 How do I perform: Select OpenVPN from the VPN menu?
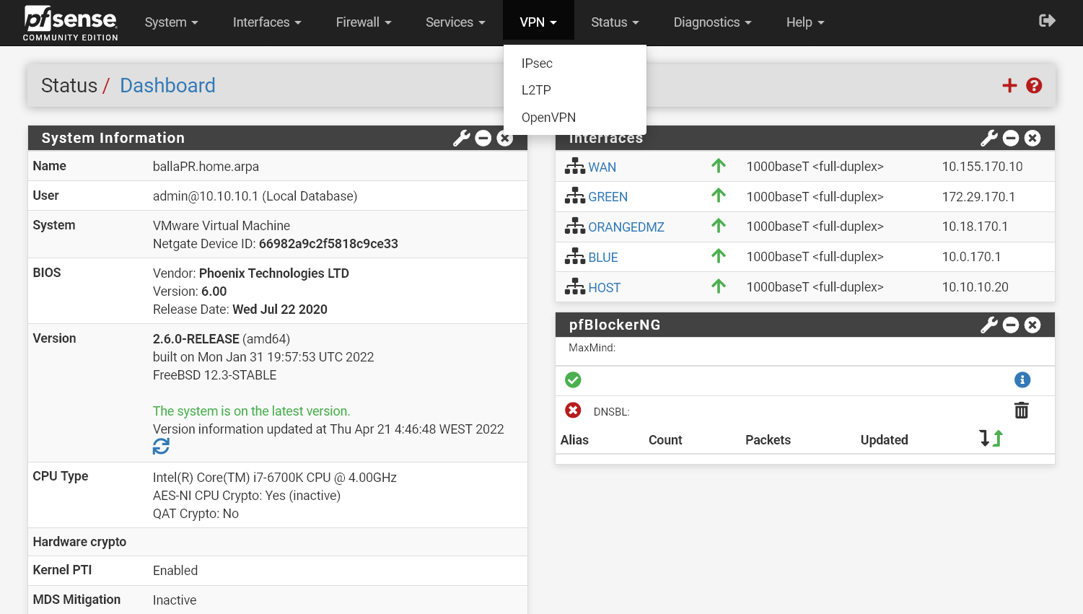pyautogui.click(x=549, y=117)
